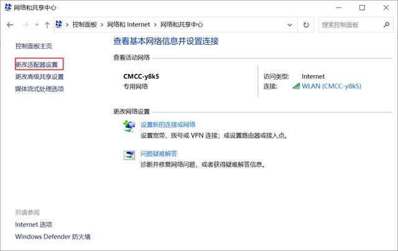Open 更改高级共享设置 link
This screenshot has width=398, height=251.
point(39,76)
